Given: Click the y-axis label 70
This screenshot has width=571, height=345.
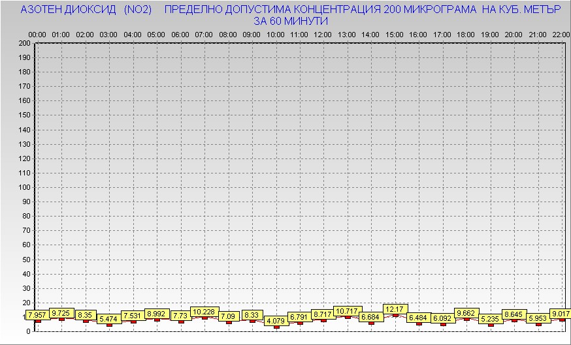Looking at the screenshot, I should 26,230.
